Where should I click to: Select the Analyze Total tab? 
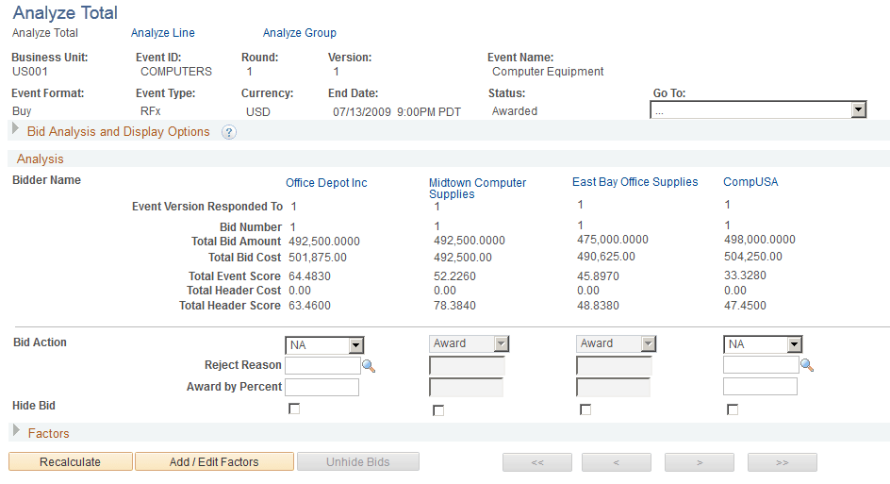45,33
